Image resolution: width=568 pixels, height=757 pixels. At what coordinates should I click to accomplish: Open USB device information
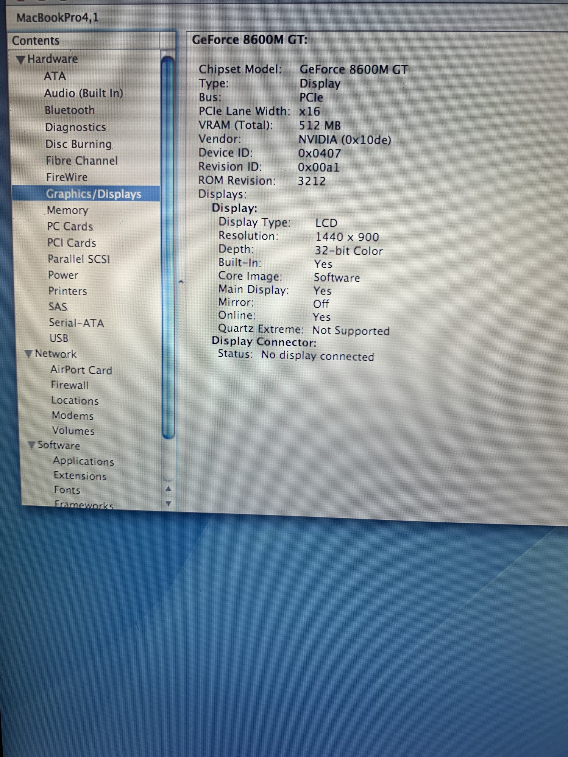pos(59,338)
